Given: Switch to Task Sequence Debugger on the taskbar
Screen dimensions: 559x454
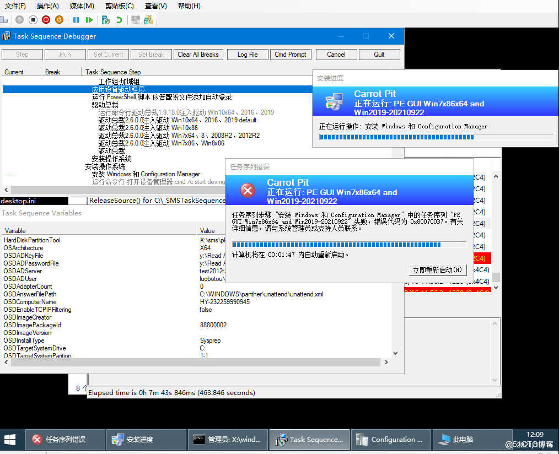Looking at the screenshot, I should [x=309, y=439].
